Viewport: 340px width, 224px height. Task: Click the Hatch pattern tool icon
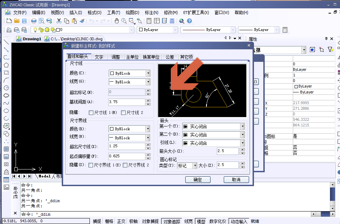[6, 149]
